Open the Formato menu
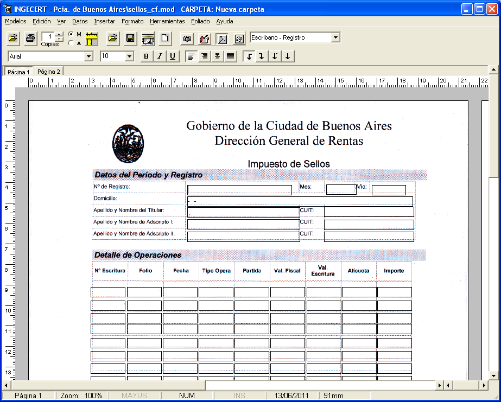 [x=132, y=21]
